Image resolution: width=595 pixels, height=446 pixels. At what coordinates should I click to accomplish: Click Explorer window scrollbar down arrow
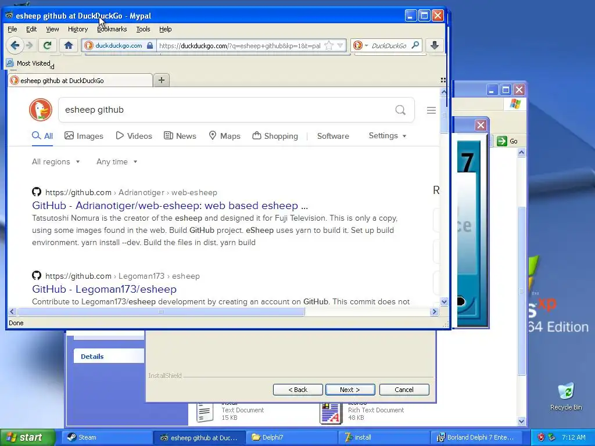[521, 422]
